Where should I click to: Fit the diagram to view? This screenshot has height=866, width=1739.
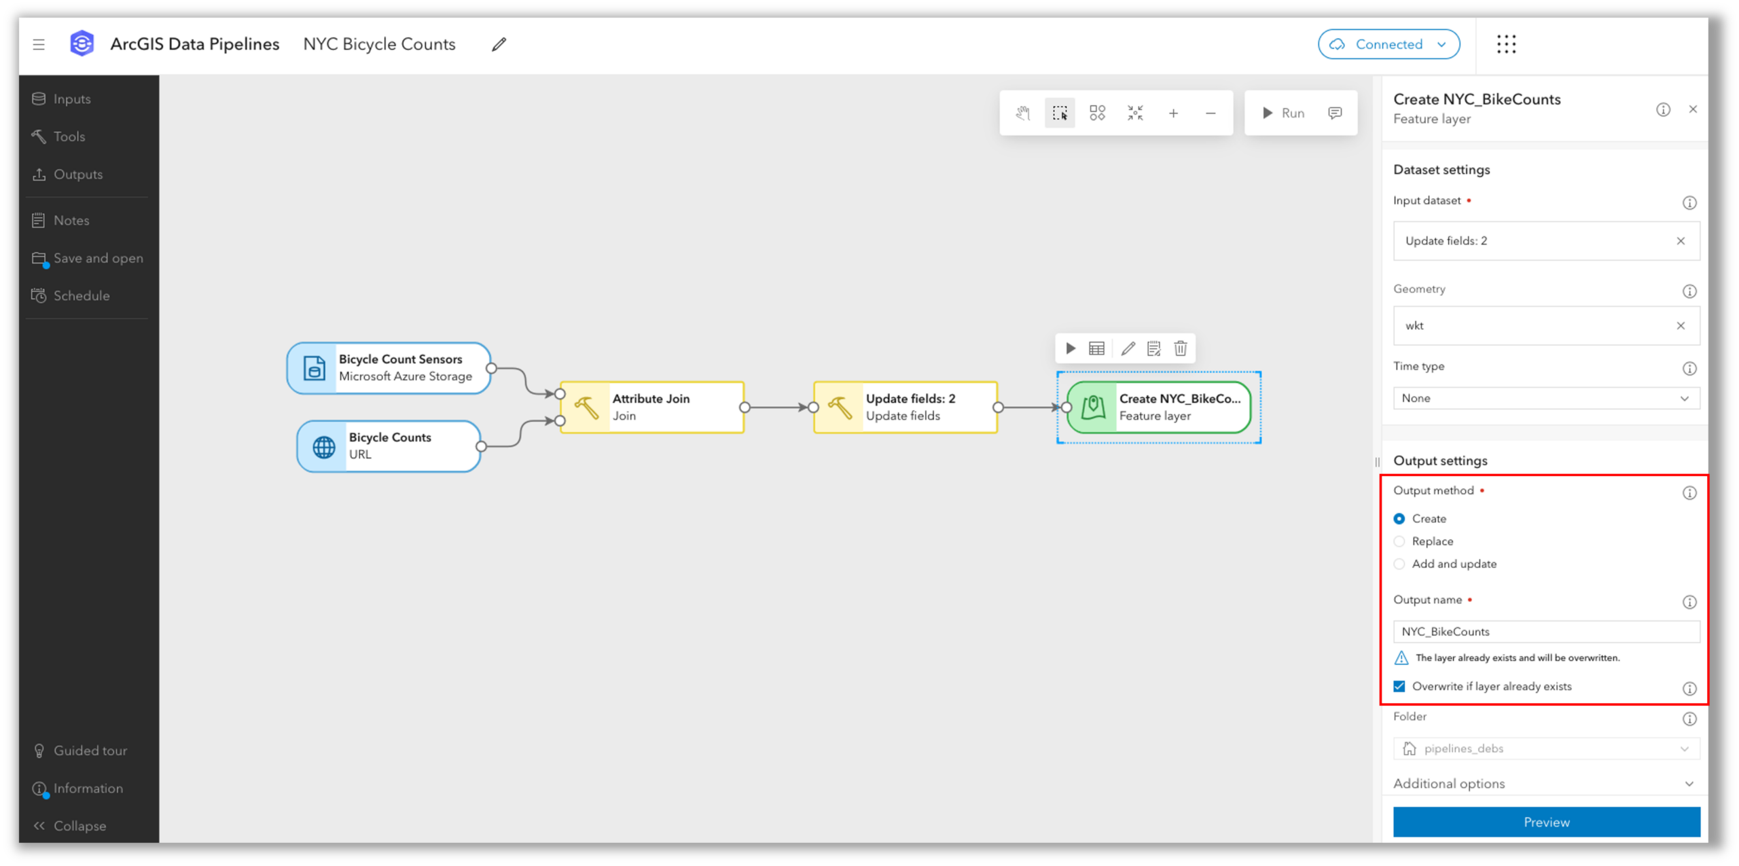[1135, 113]
